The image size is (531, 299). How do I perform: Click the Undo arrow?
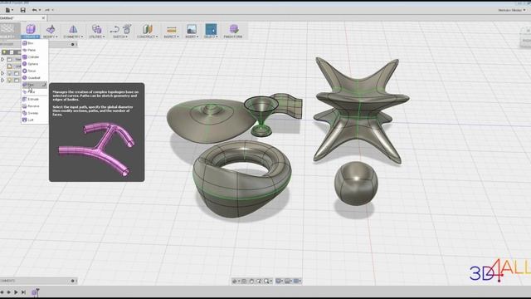(x=35, y=10)
